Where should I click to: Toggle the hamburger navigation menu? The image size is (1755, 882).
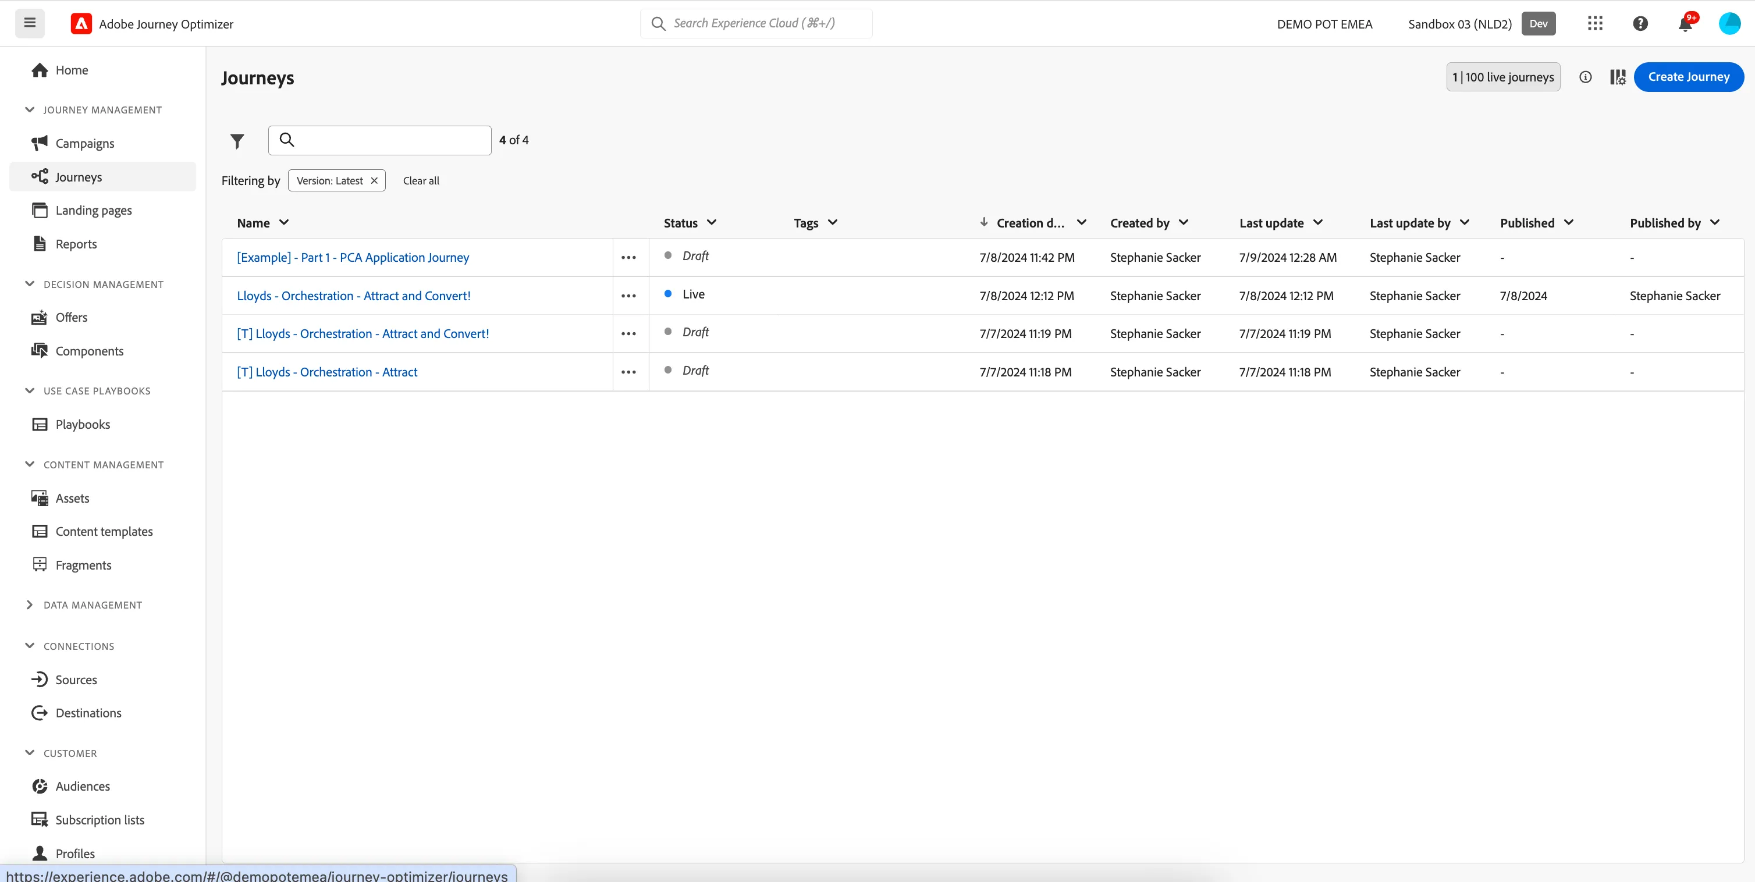click(x=30, y=23)
